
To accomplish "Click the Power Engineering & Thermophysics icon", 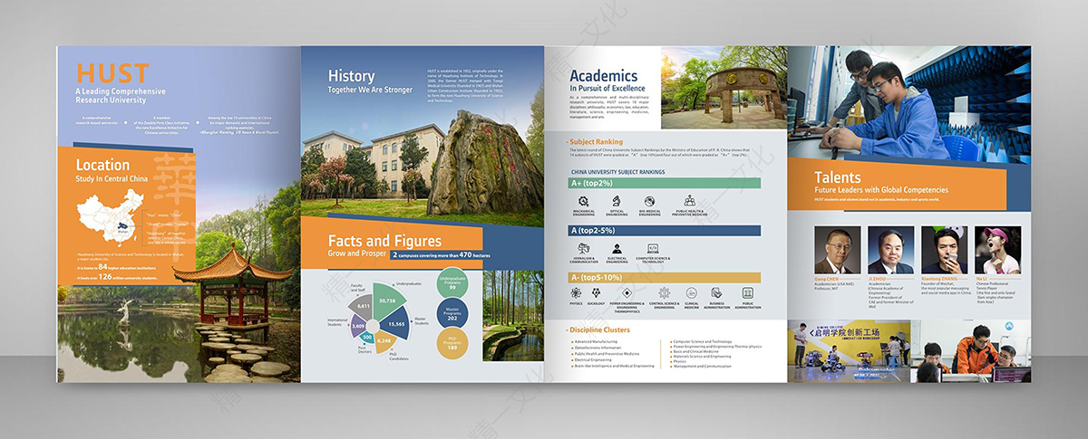I will (627, 293).
